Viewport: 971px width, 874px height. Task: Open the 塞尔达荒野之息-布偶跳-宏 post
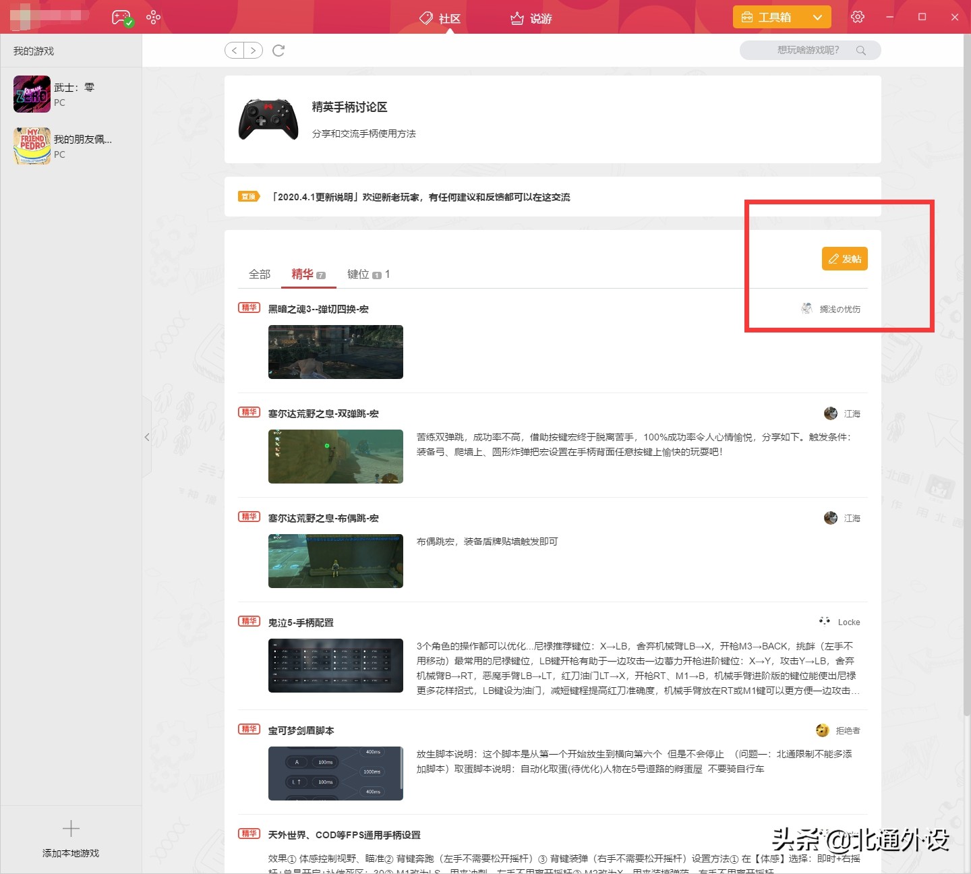[x=324, y=518]
